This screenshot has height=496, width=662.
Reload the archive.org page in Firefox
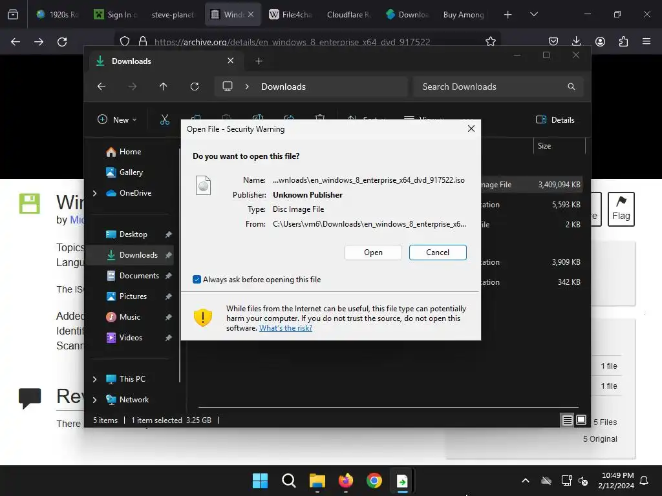(62, 42)
